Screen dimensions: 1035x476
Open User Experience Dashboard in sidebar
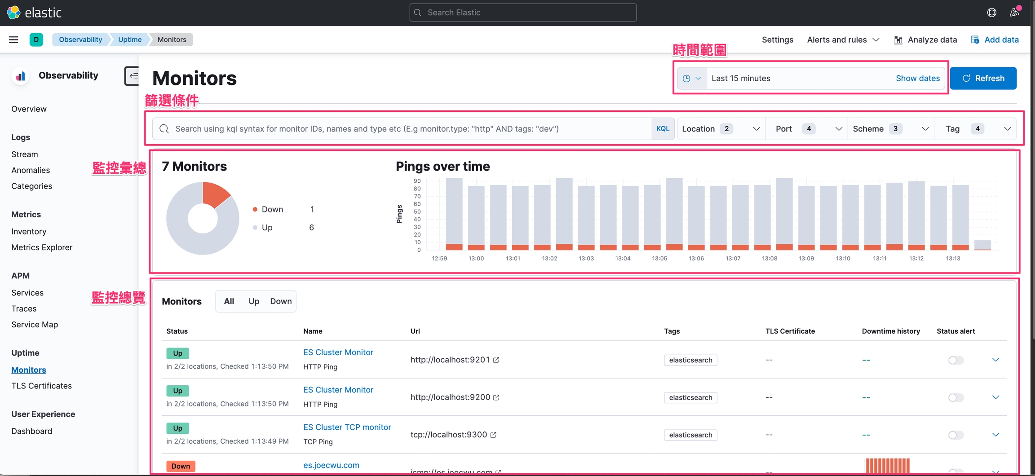click(x=31, y=432)
